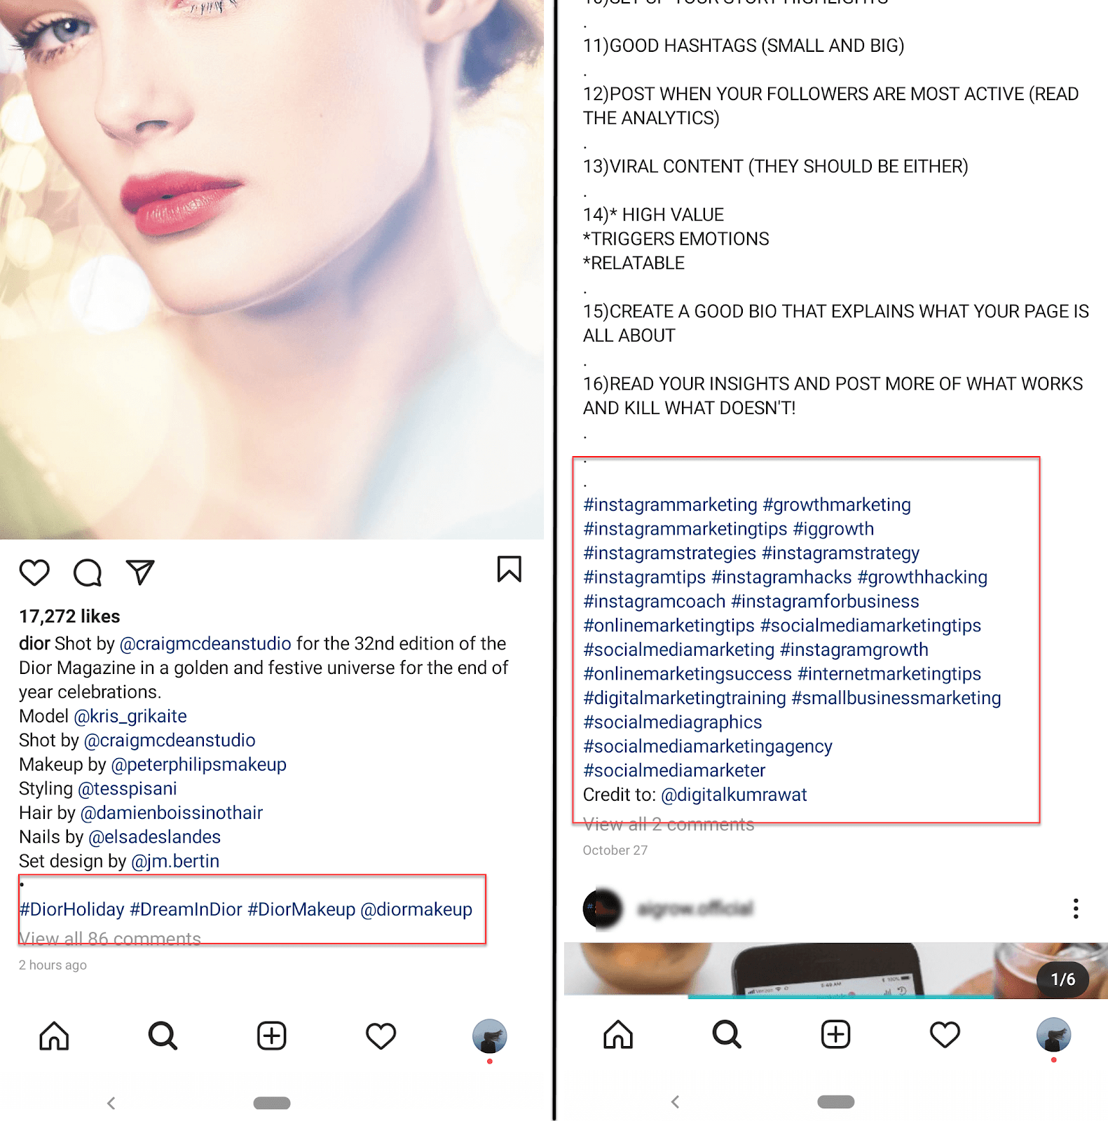Tap the 1/6 carousel indicator badge
Screen dimensions: 1108x1121
point(1062,979)
